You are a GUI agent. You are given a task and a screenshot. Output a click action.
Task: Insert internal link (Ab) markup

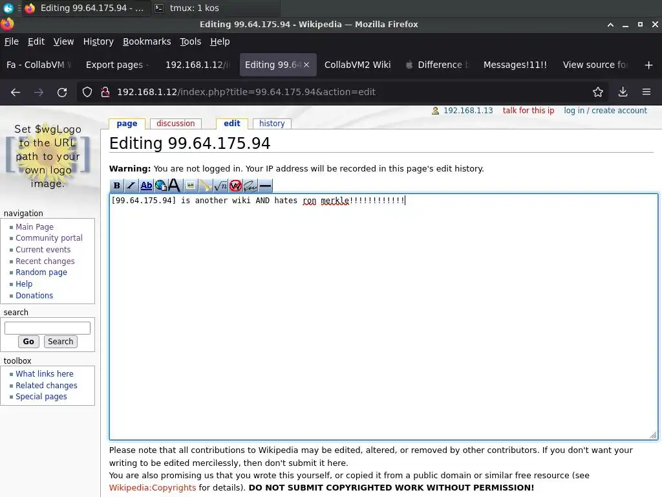146,186
